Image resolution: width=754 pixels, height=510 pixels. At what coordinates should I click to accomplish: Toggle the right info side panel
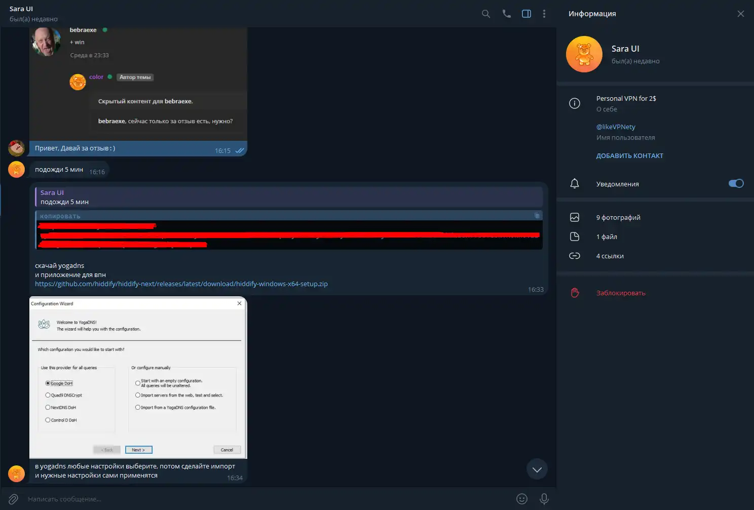coord(526,14)
